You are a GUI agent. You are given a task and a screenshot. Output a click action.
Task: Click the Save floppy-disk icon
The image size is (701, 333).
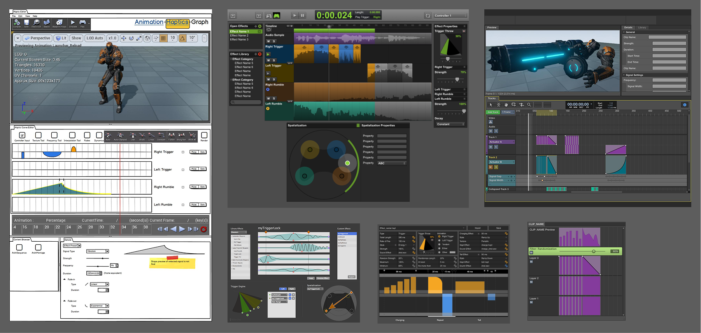[x=26, y=23]
